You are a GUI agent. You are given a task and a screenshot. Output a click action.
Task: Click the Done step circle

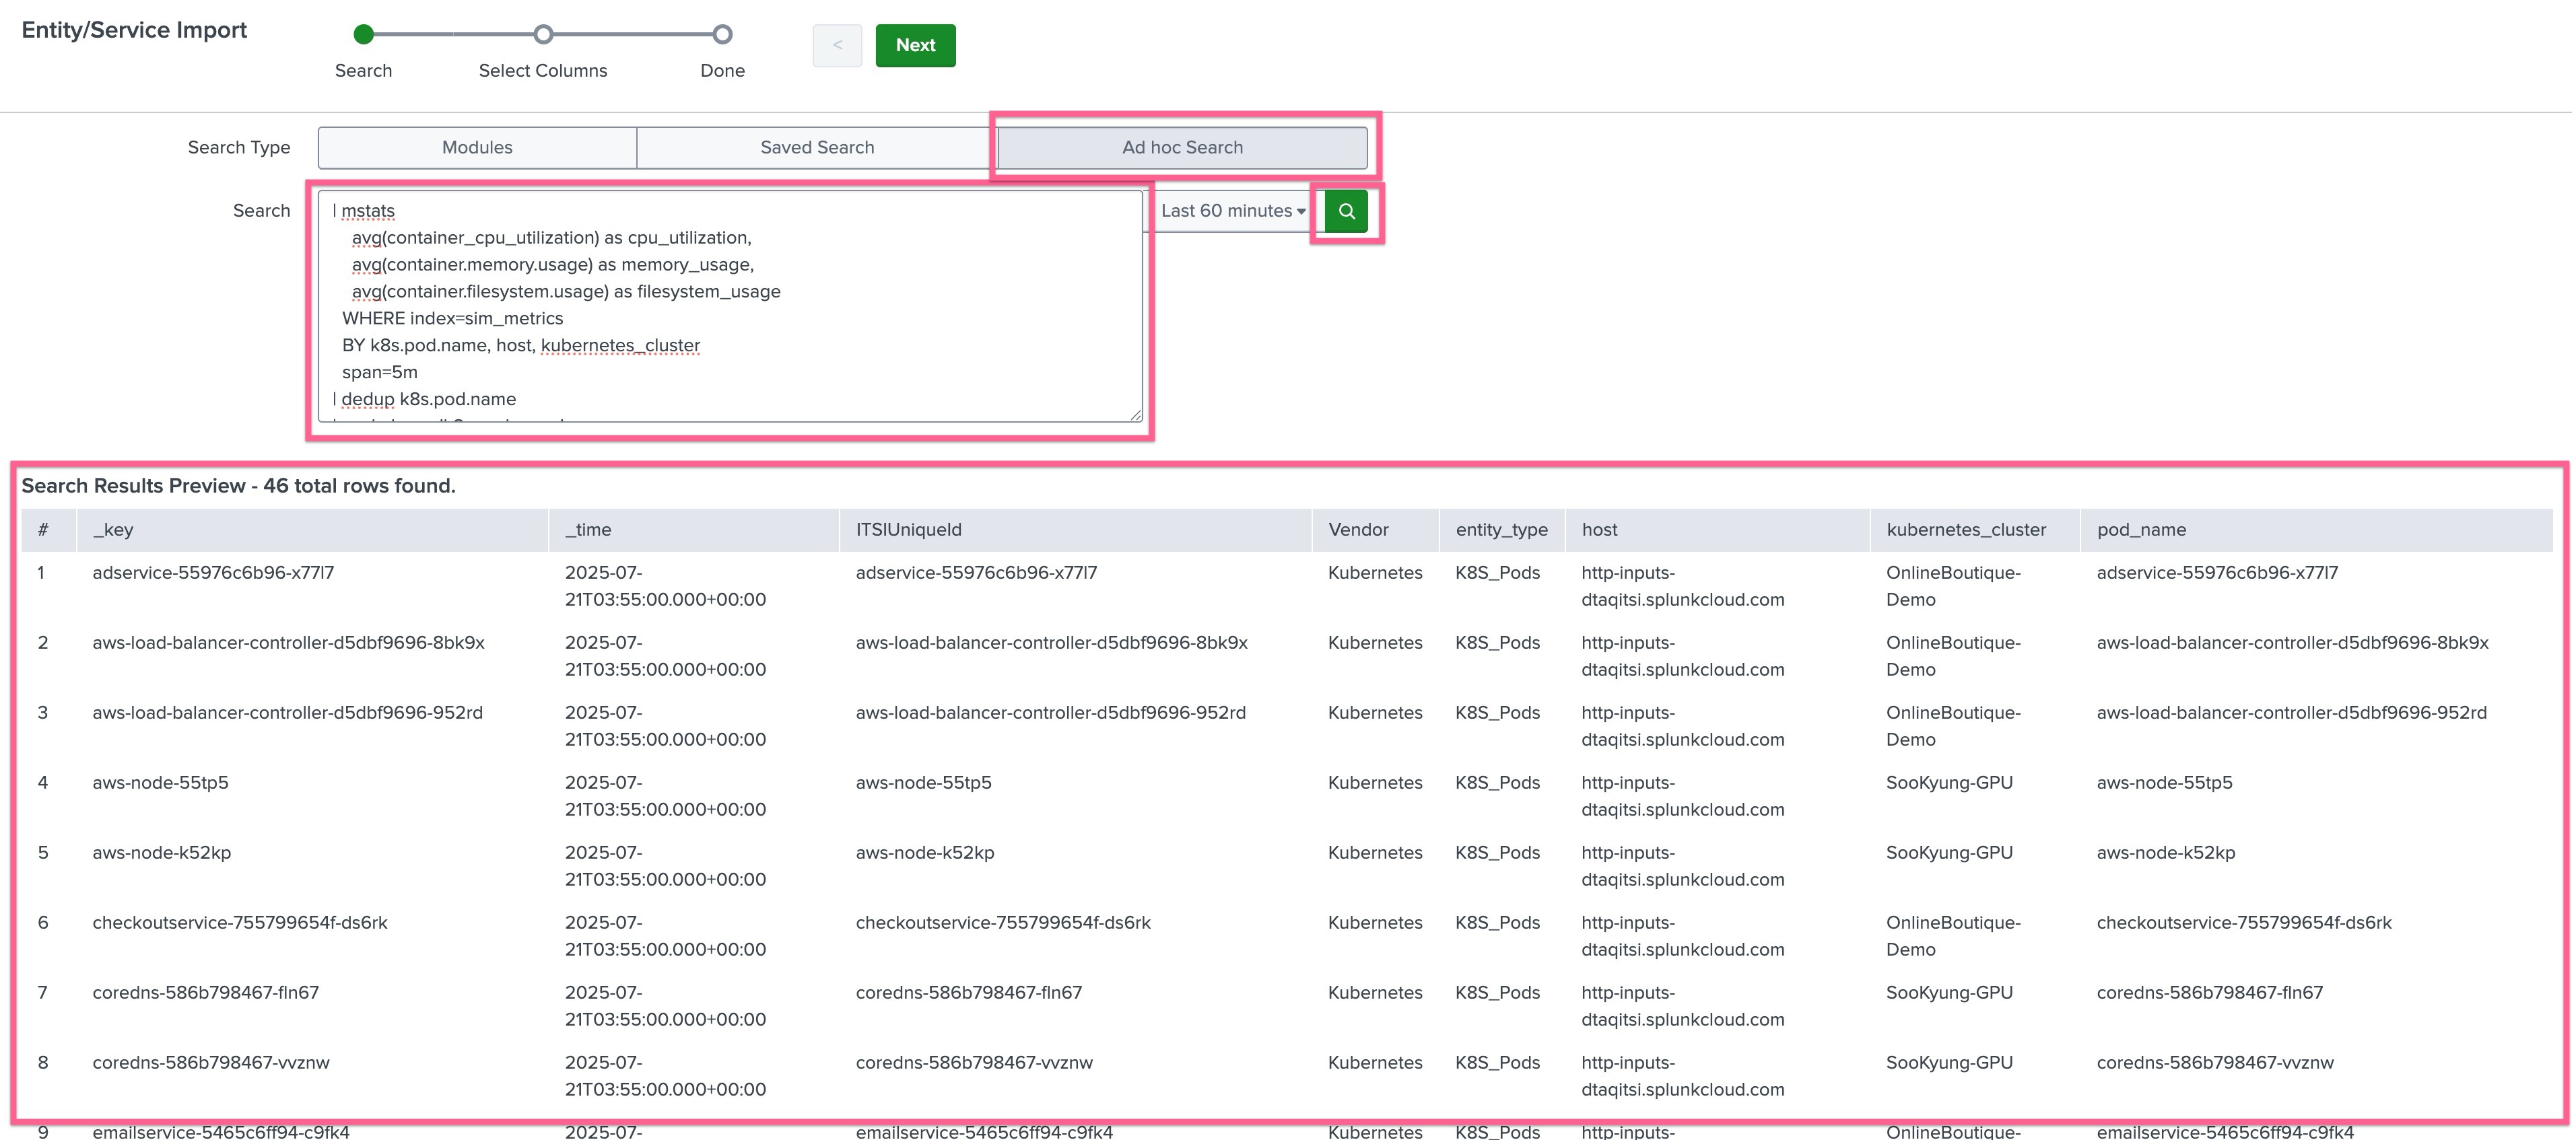coord(722,35)
